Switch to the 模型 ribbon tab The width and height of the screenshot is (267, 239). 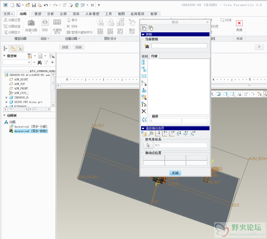click(x=38, y=14)
